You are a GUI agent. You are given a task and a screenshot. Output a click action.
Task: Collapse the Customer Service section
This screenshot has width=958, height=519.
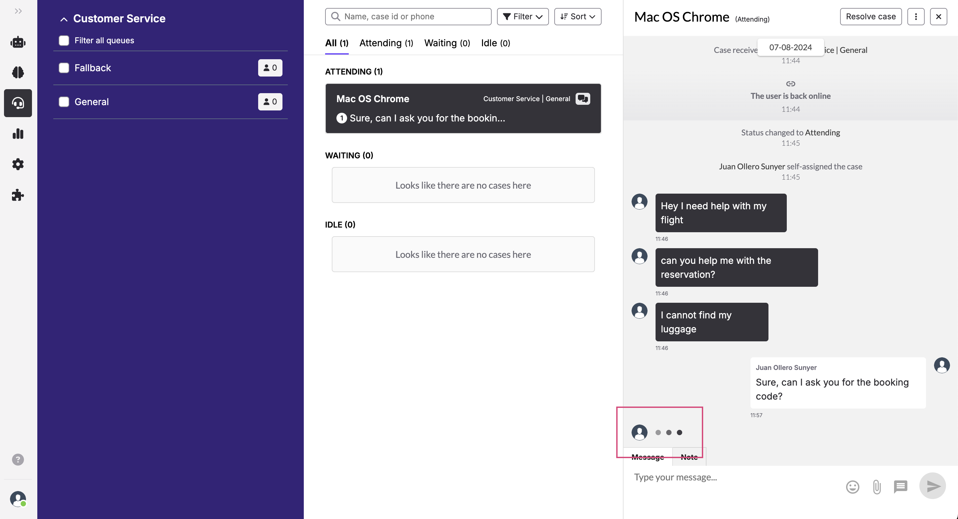pyautogui.click(x=64, y=19)
